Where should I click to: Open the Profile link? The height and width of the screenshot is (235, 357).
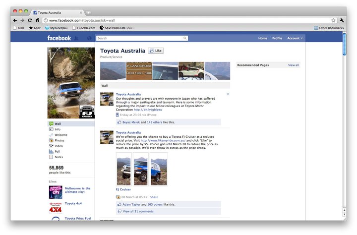(277, 38)
